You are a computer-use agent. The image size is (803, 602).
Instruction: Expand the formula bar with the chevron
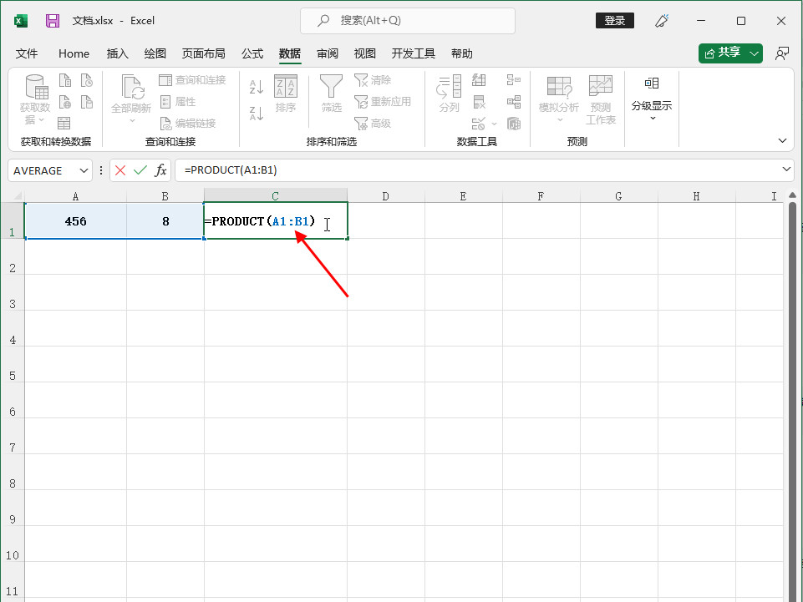pyautogui.click(x=786, y=169)
